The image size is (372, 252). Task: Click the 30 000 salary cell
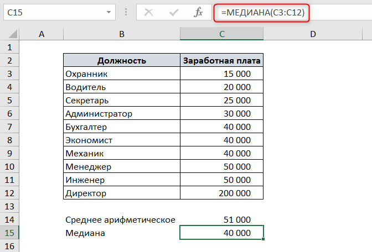(x=221, y=113)
